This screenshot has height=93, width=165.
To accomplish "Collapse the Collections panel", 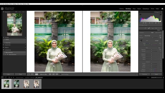I will tap(3, 50).
